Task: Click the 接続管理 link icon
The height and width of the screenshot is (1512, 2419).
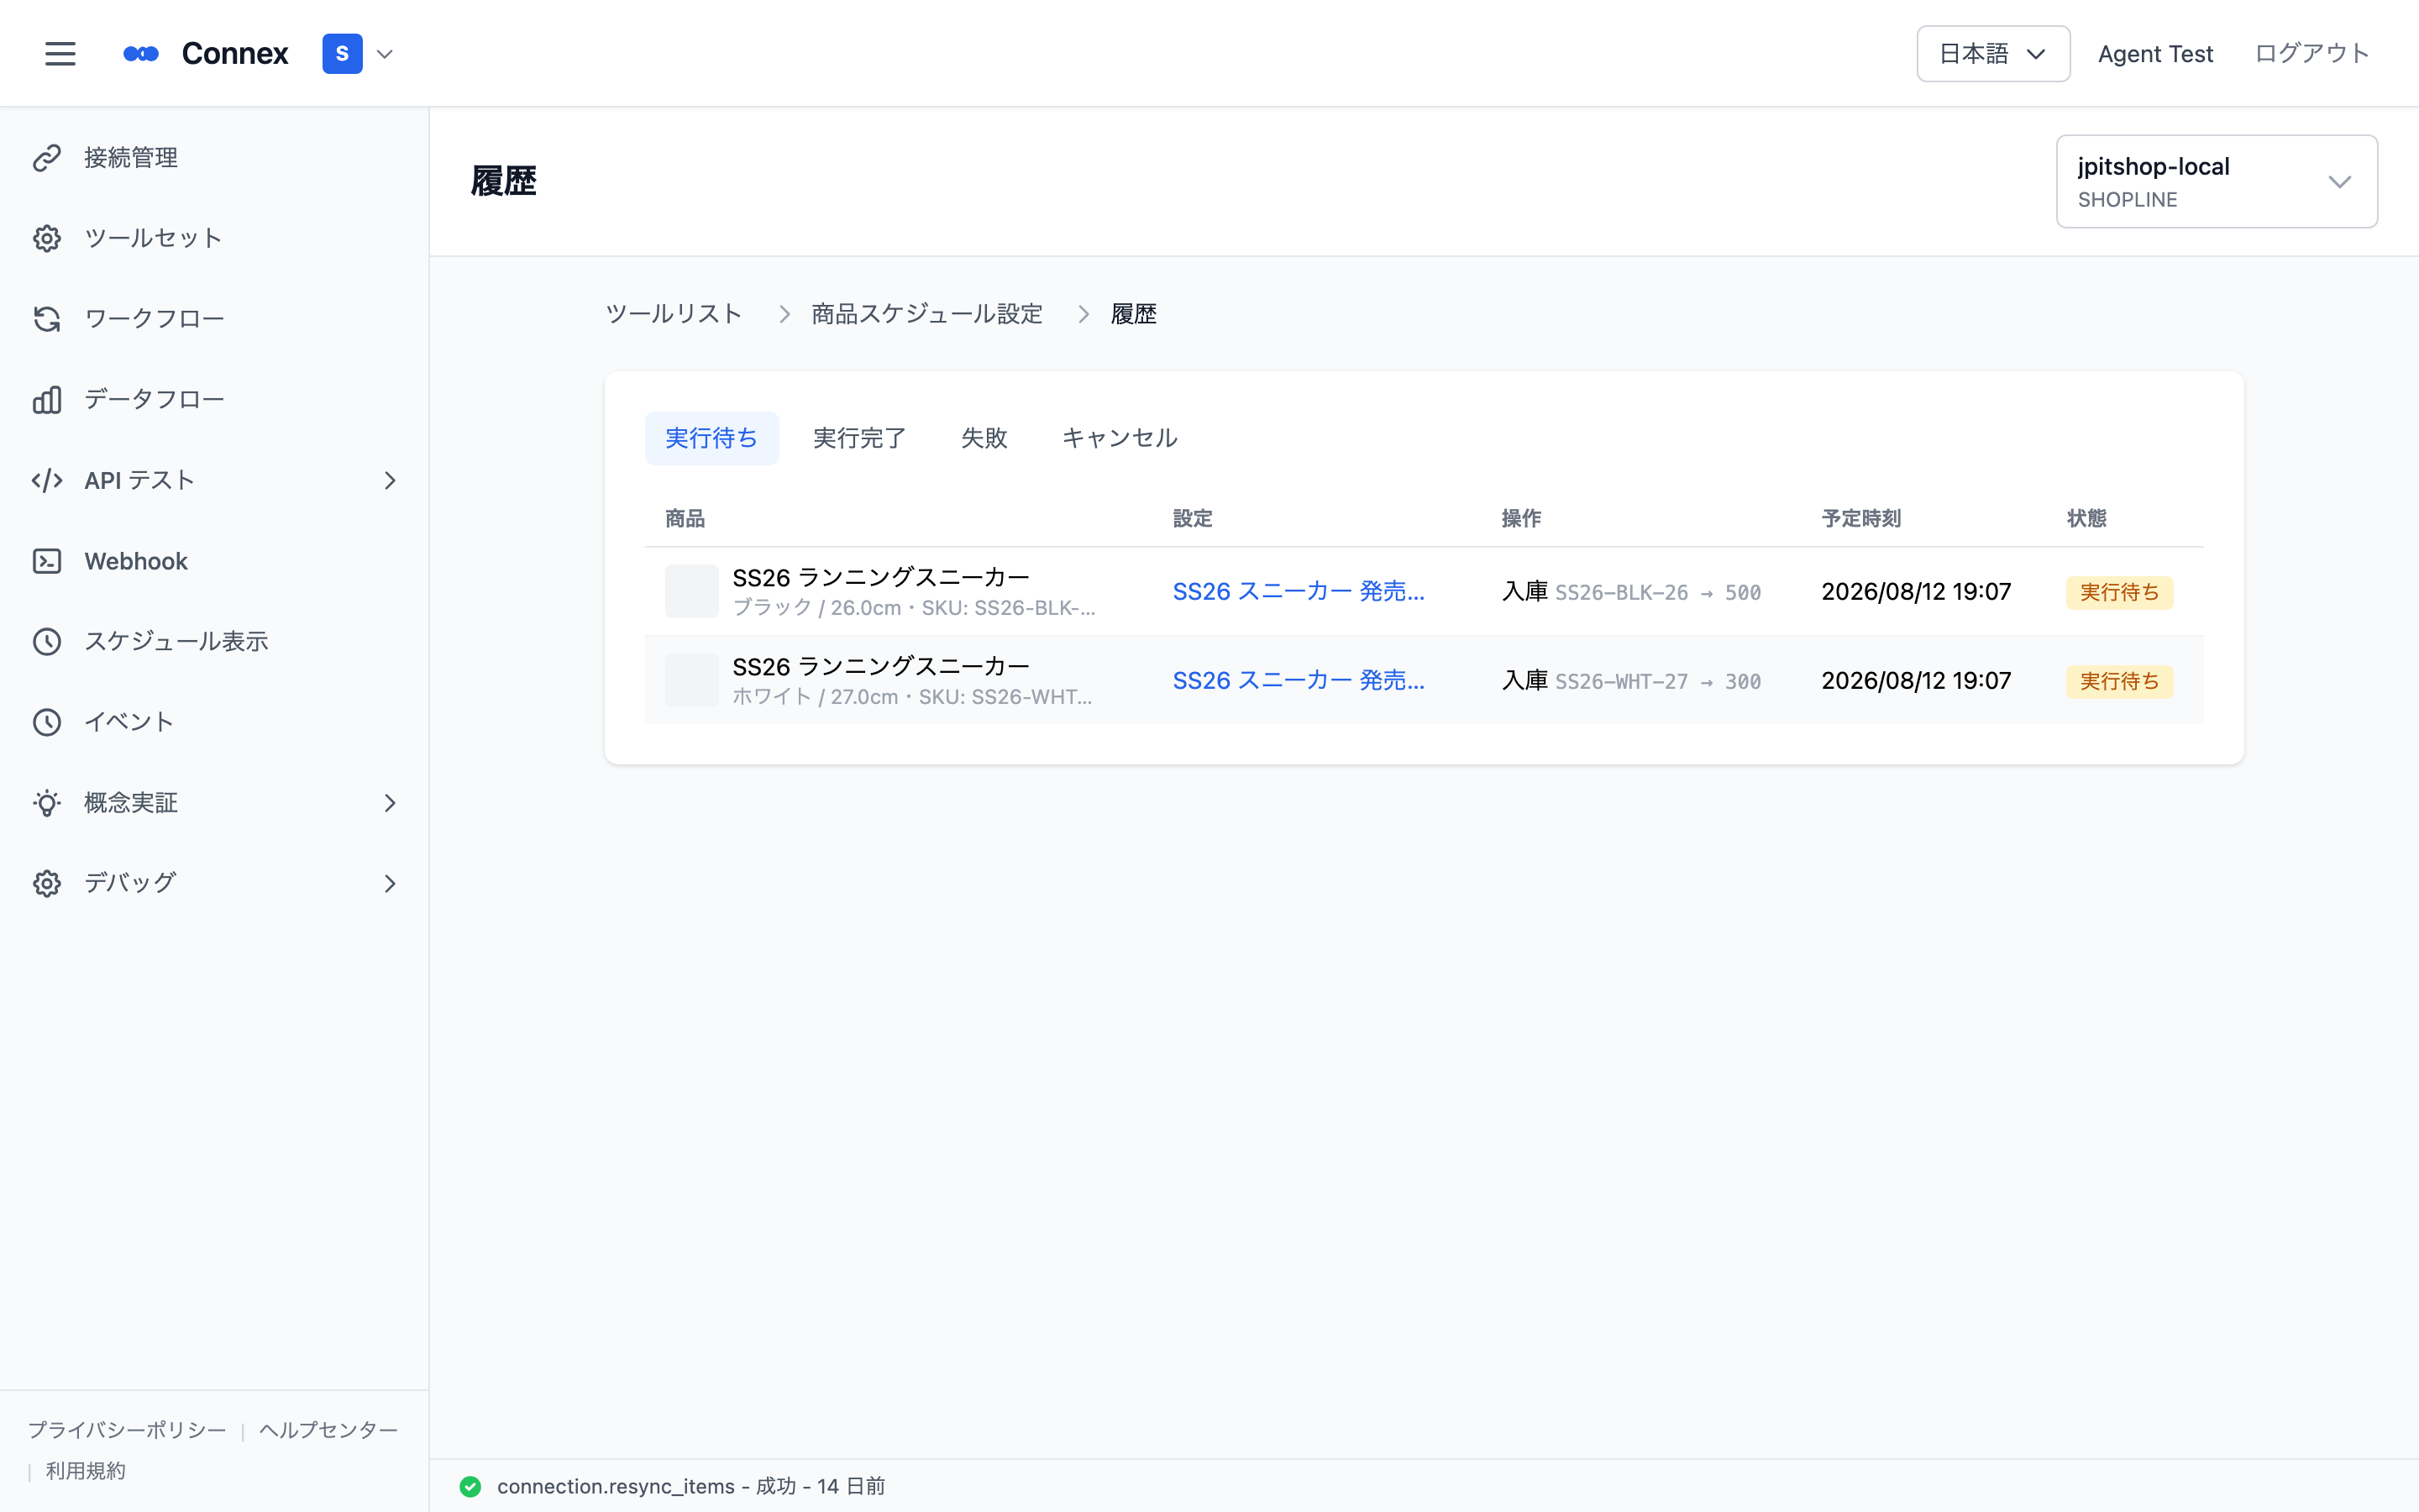Action: click(x=47, y=158)
